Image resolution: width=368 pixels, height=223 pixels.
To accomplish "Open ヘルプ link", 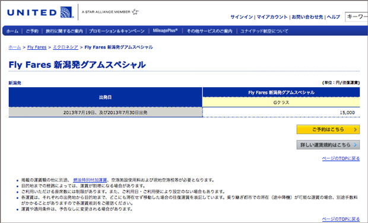I will pyautogui.click(x=333, y=17).
